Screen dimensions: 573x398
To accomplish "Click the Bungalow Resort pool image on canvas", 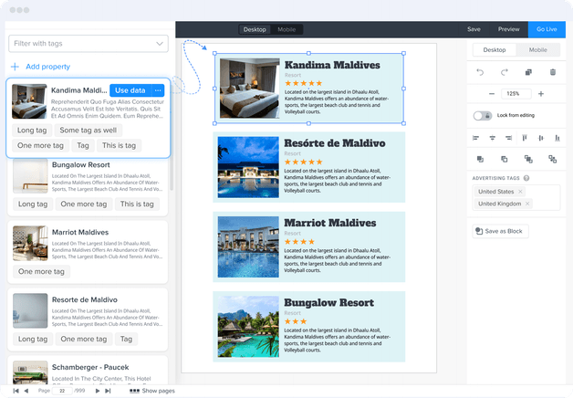I will pyautogui.click(x=248, y=327).
